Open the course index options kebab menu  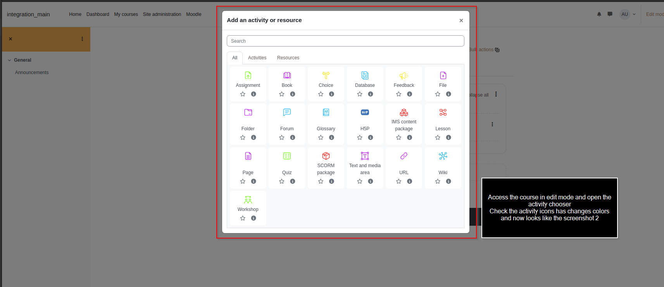pyautogui.click(x=82, y=39)
